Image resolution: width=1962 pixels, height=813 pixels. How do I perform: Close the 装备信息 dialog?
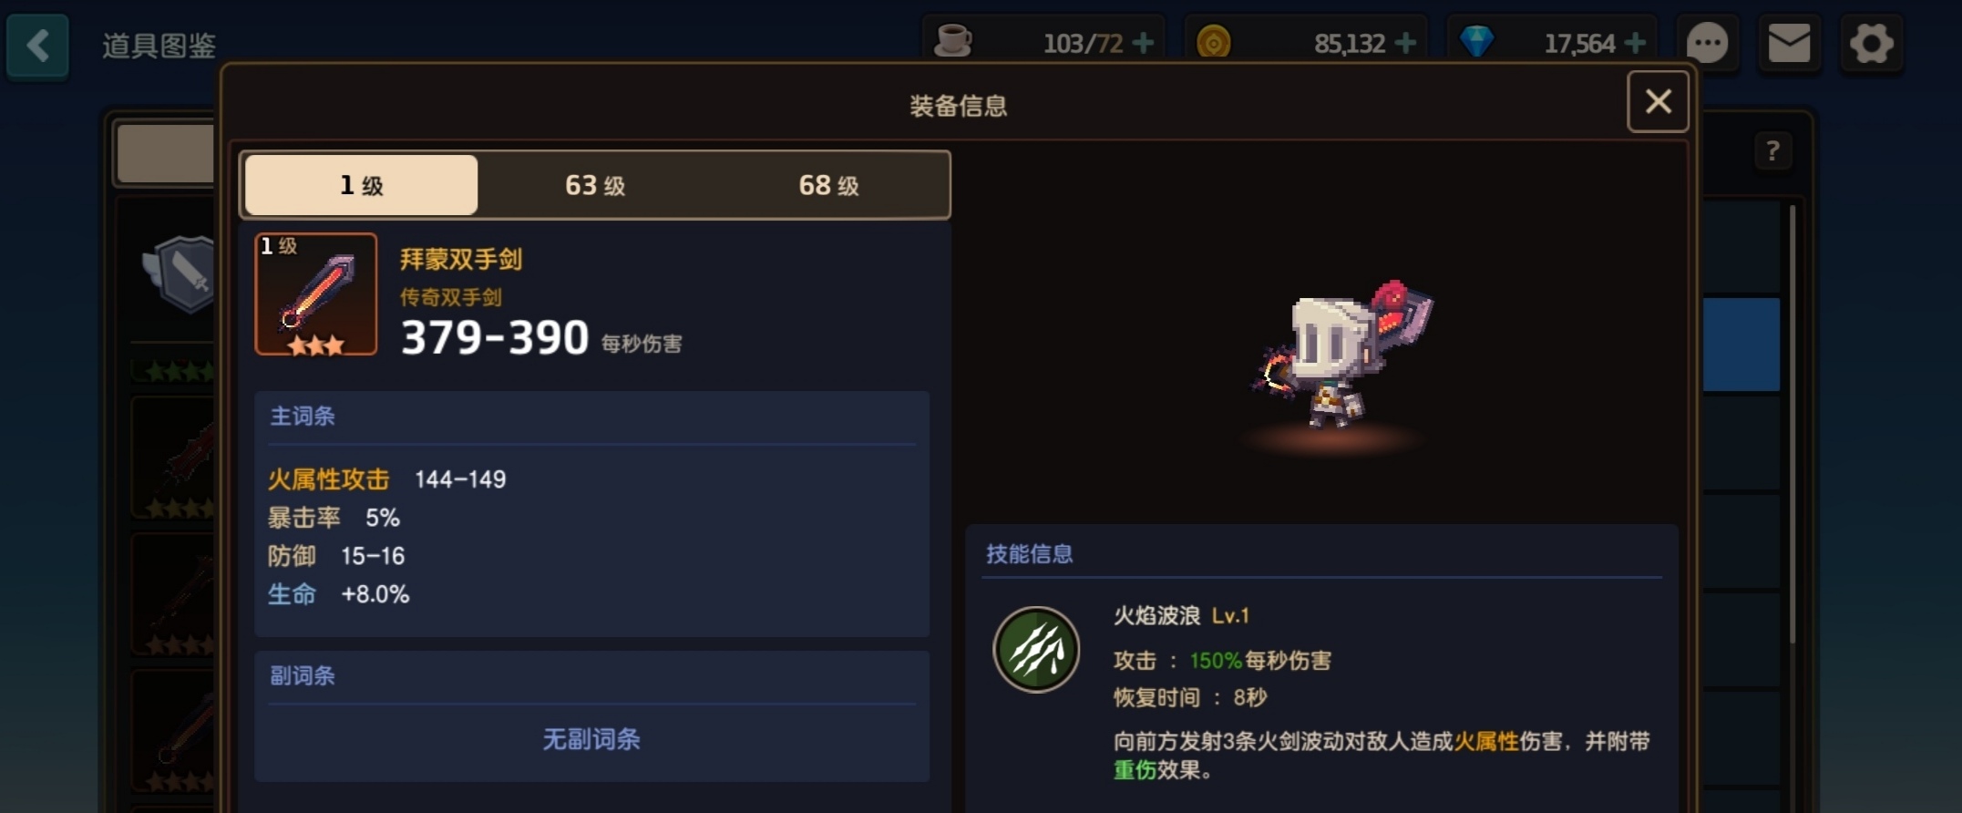(1658, 101)
